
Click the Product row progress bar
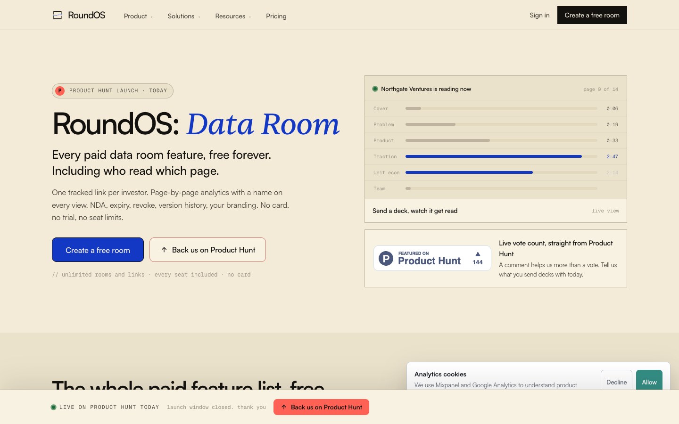[x=501, y=140]
